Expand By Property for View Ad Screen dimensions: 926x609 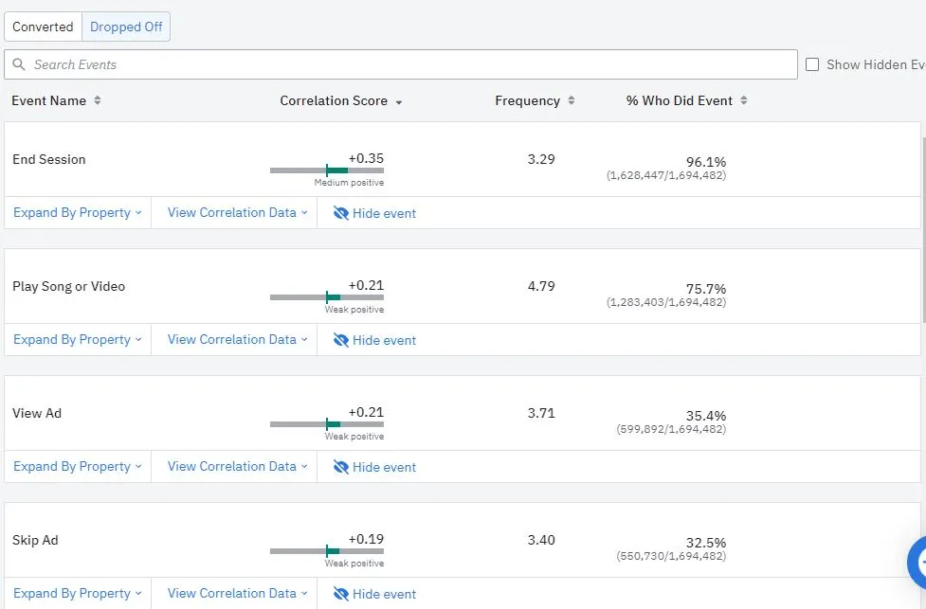point(77,467)
